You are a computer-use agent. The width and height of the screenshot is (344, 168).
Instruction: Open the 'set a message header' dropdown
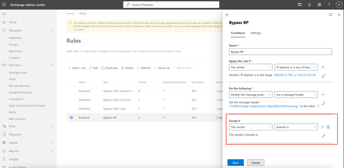click(x=296, y=94)
